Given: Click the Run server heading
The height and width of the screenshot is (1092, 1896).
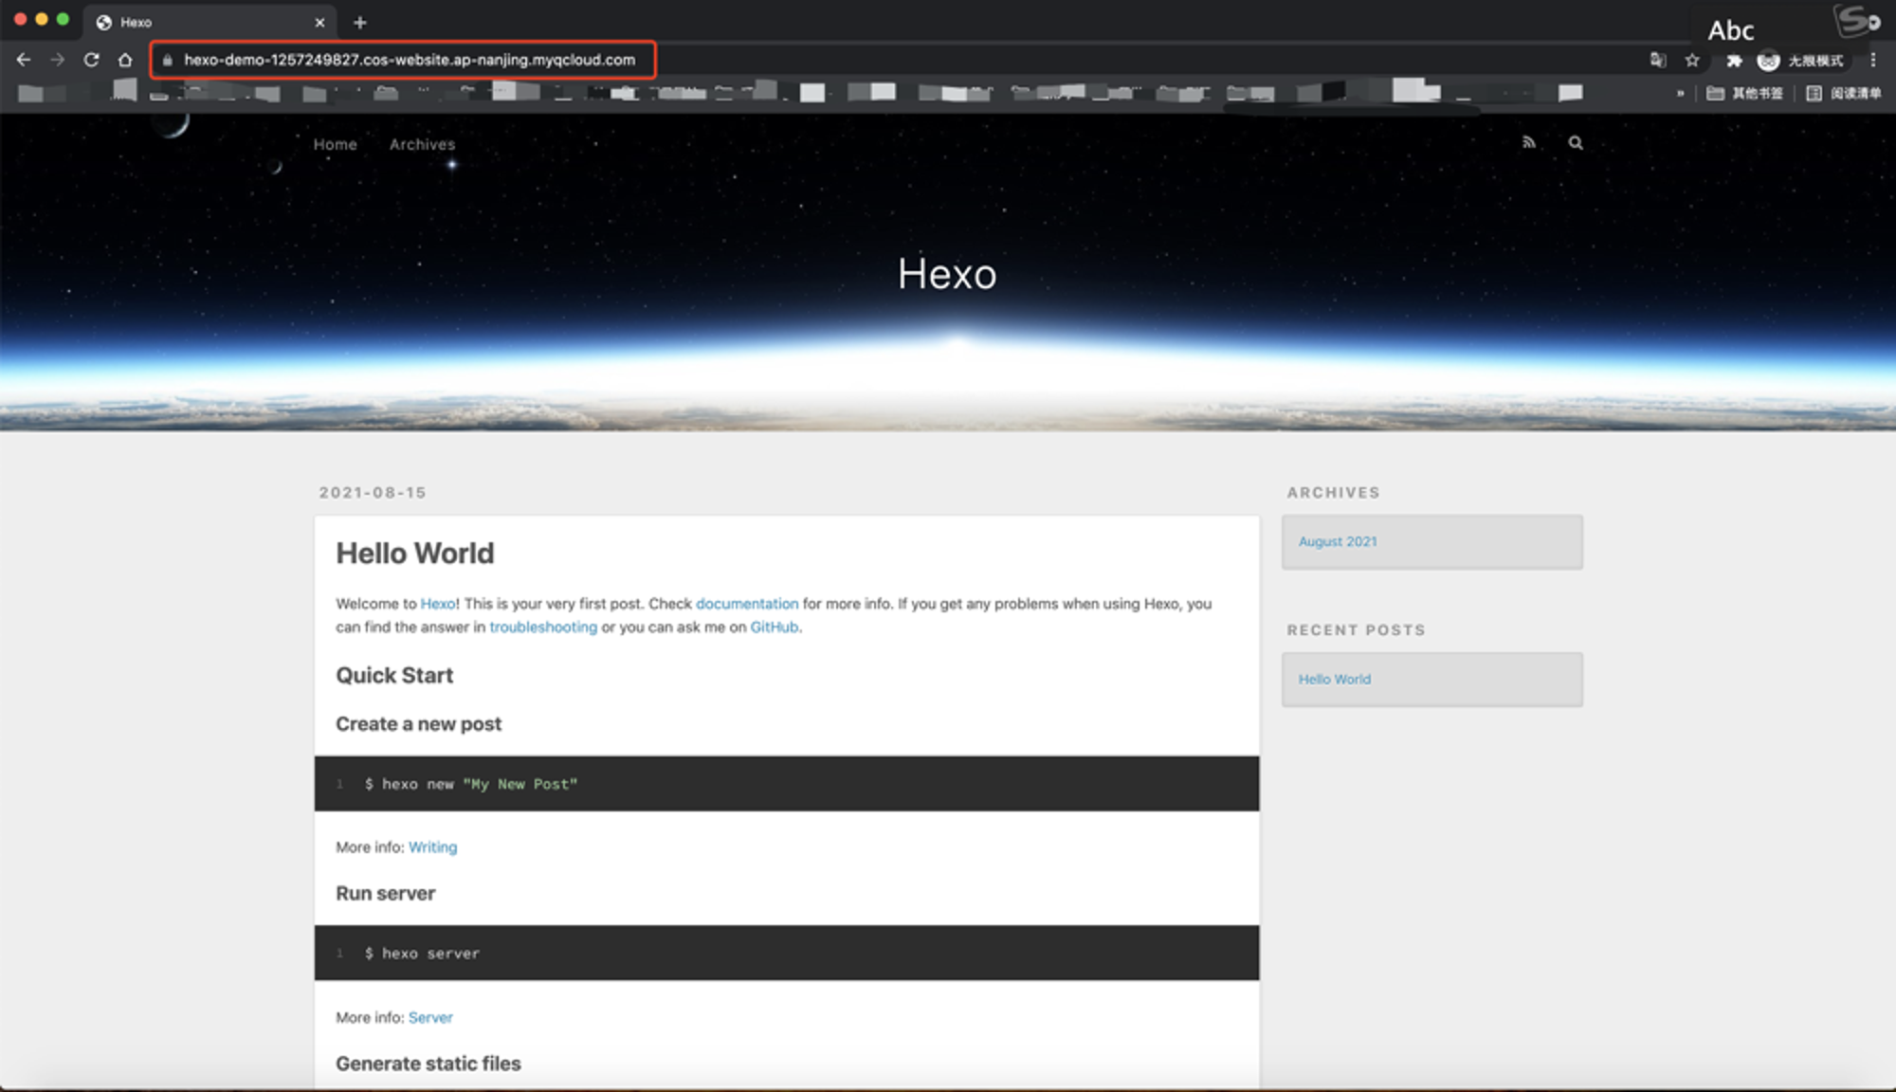Looking at the screenshot, I should (385, 893).
